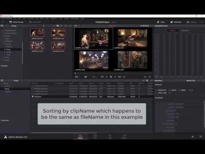This screenshot has width=205, height=154.
Task: Click the cam001 band angle in viewer
Action: pos(94,38)
